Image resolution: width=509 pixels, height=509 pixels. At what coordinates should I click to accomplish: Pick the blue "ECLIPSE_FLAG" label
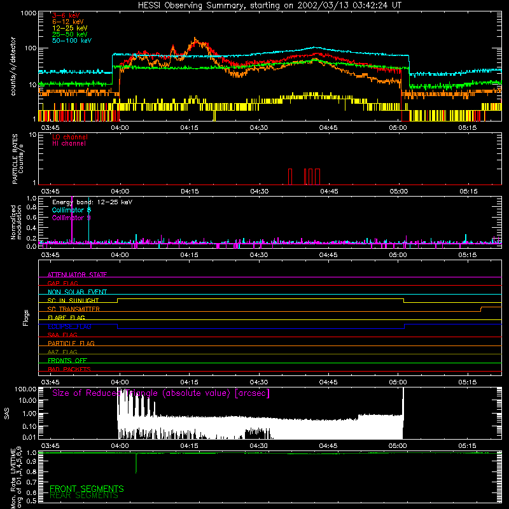(69, 326)
